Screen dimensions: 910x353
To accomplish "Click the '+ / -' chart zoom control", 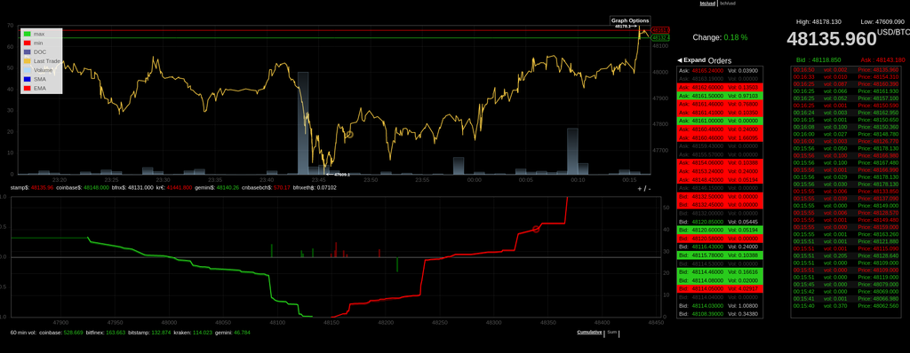I will [643, 188].
